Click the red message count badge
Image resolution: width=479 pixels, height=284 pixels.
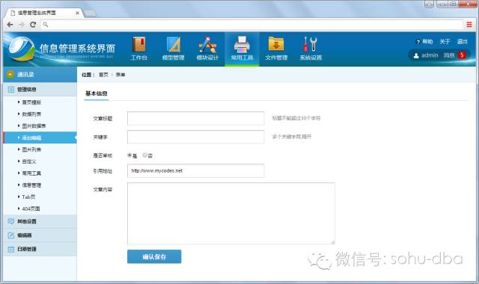coord(462,55)
